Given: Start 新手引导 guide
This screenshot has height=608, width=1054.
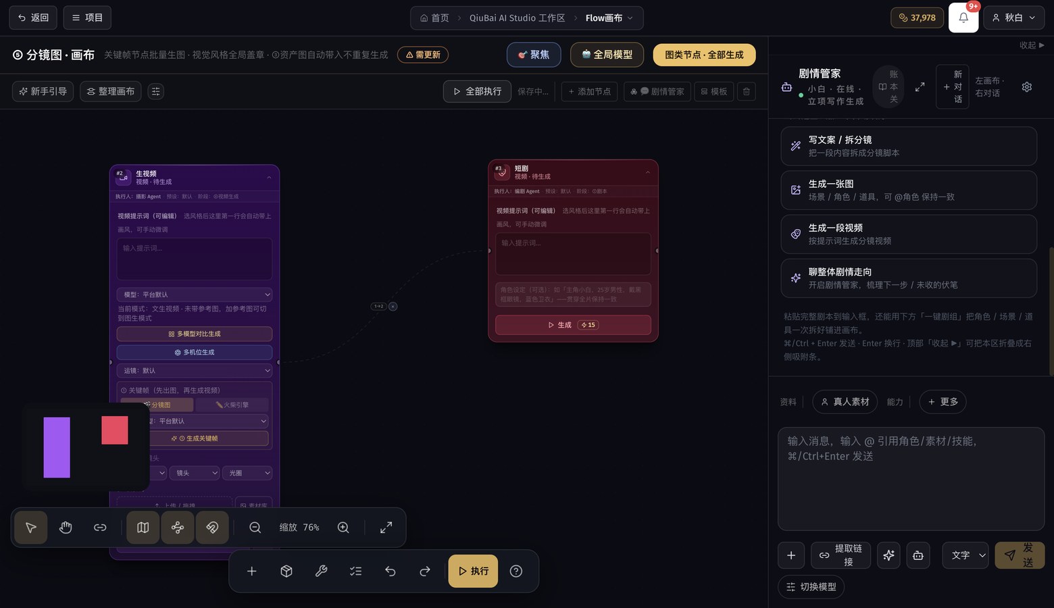Looking at the screenshot, I should [x=43, y=91].
